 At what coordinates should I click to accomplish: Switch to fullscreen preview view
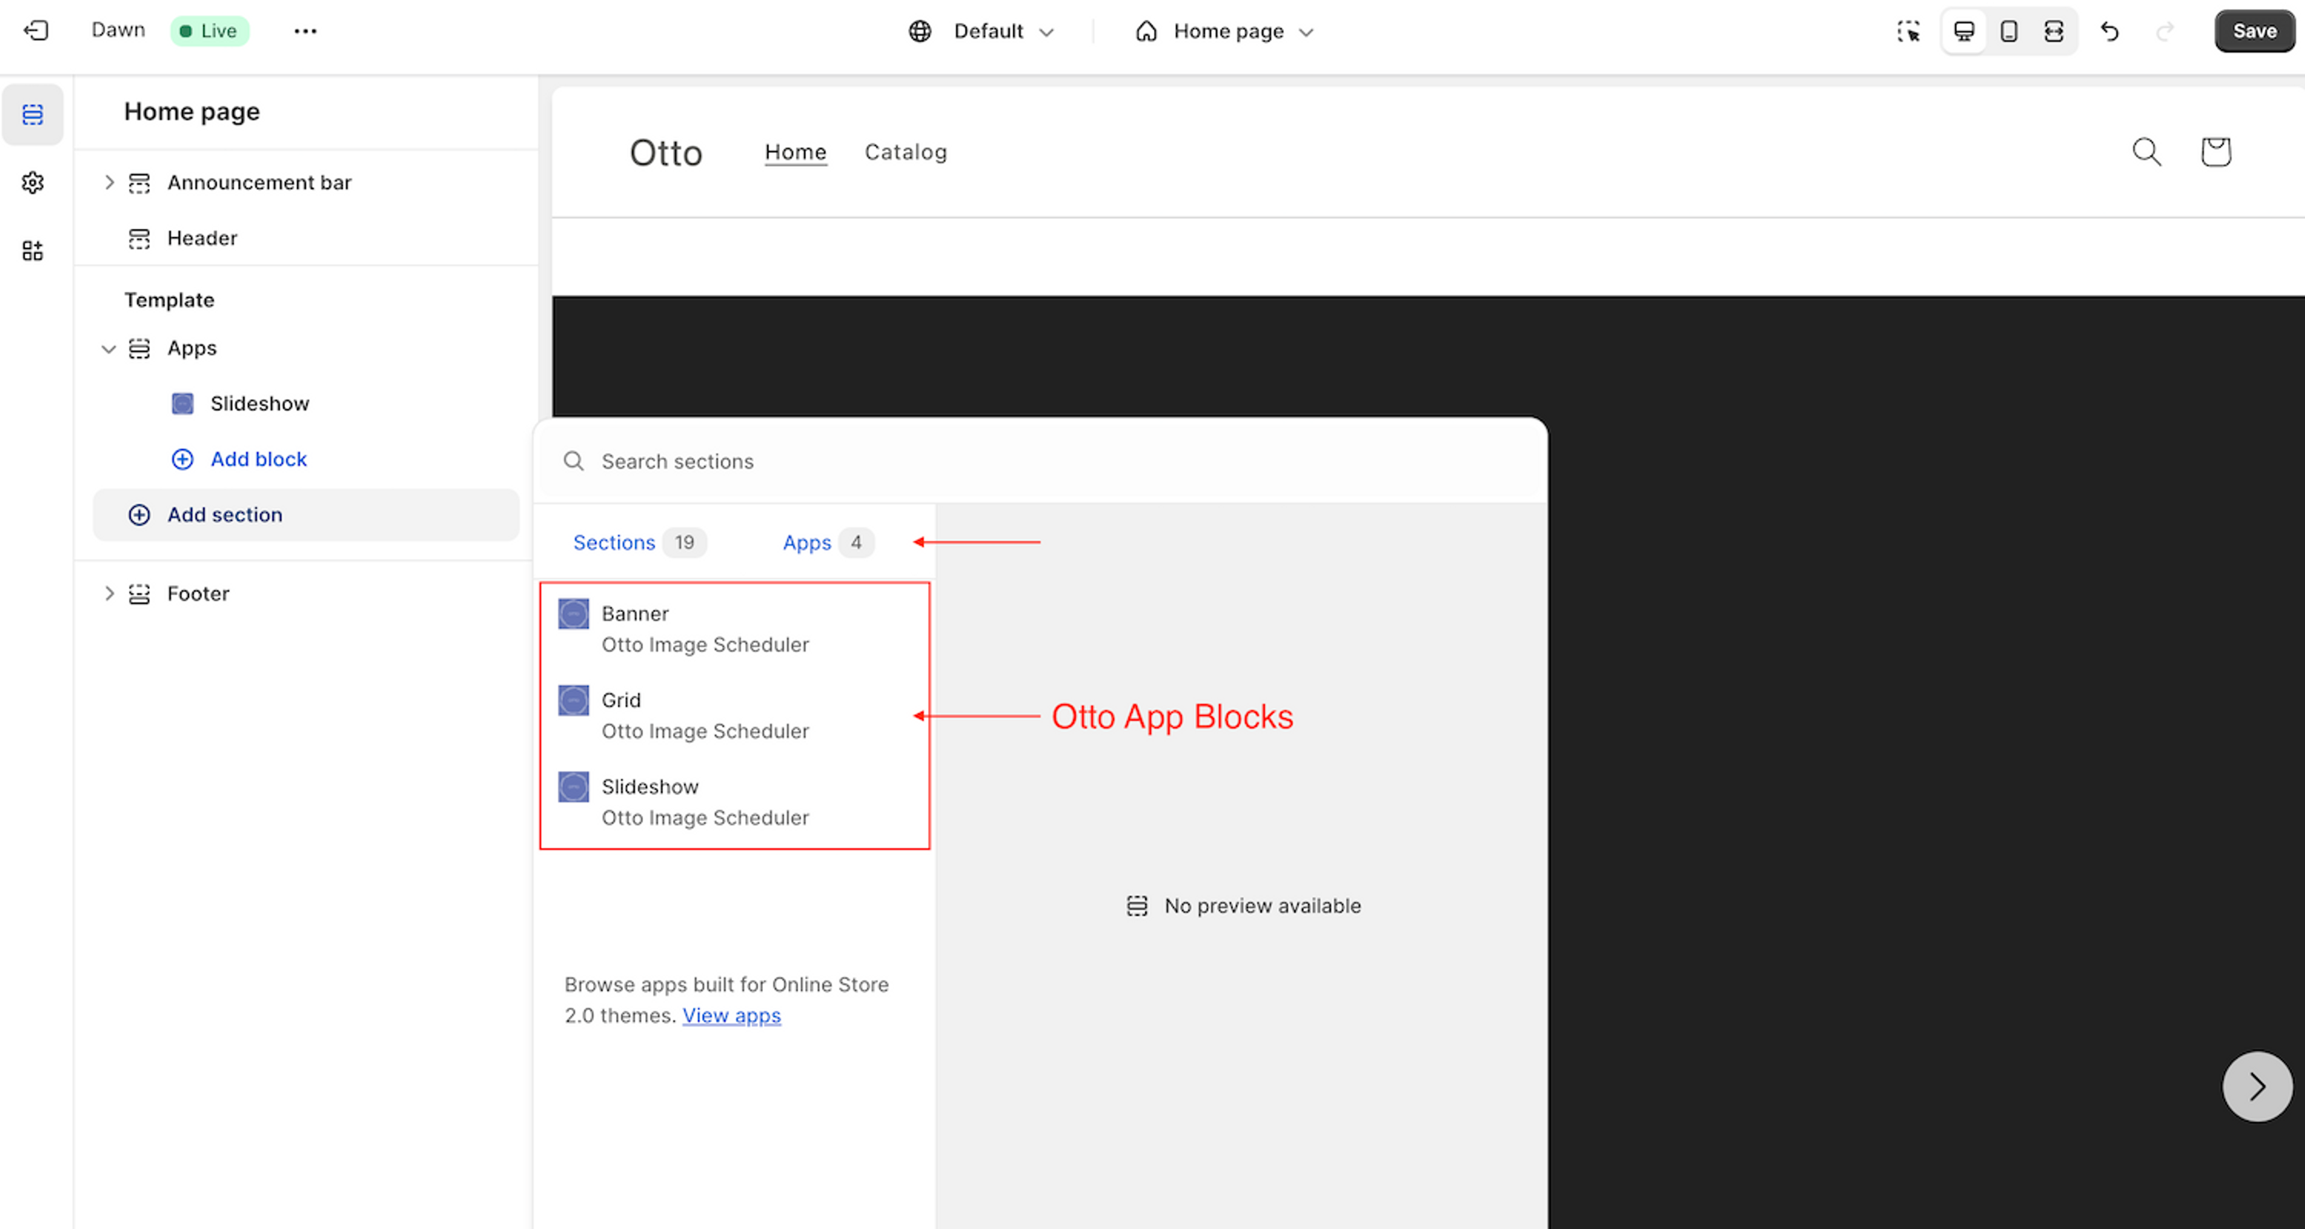click(x=2053, y=31)
